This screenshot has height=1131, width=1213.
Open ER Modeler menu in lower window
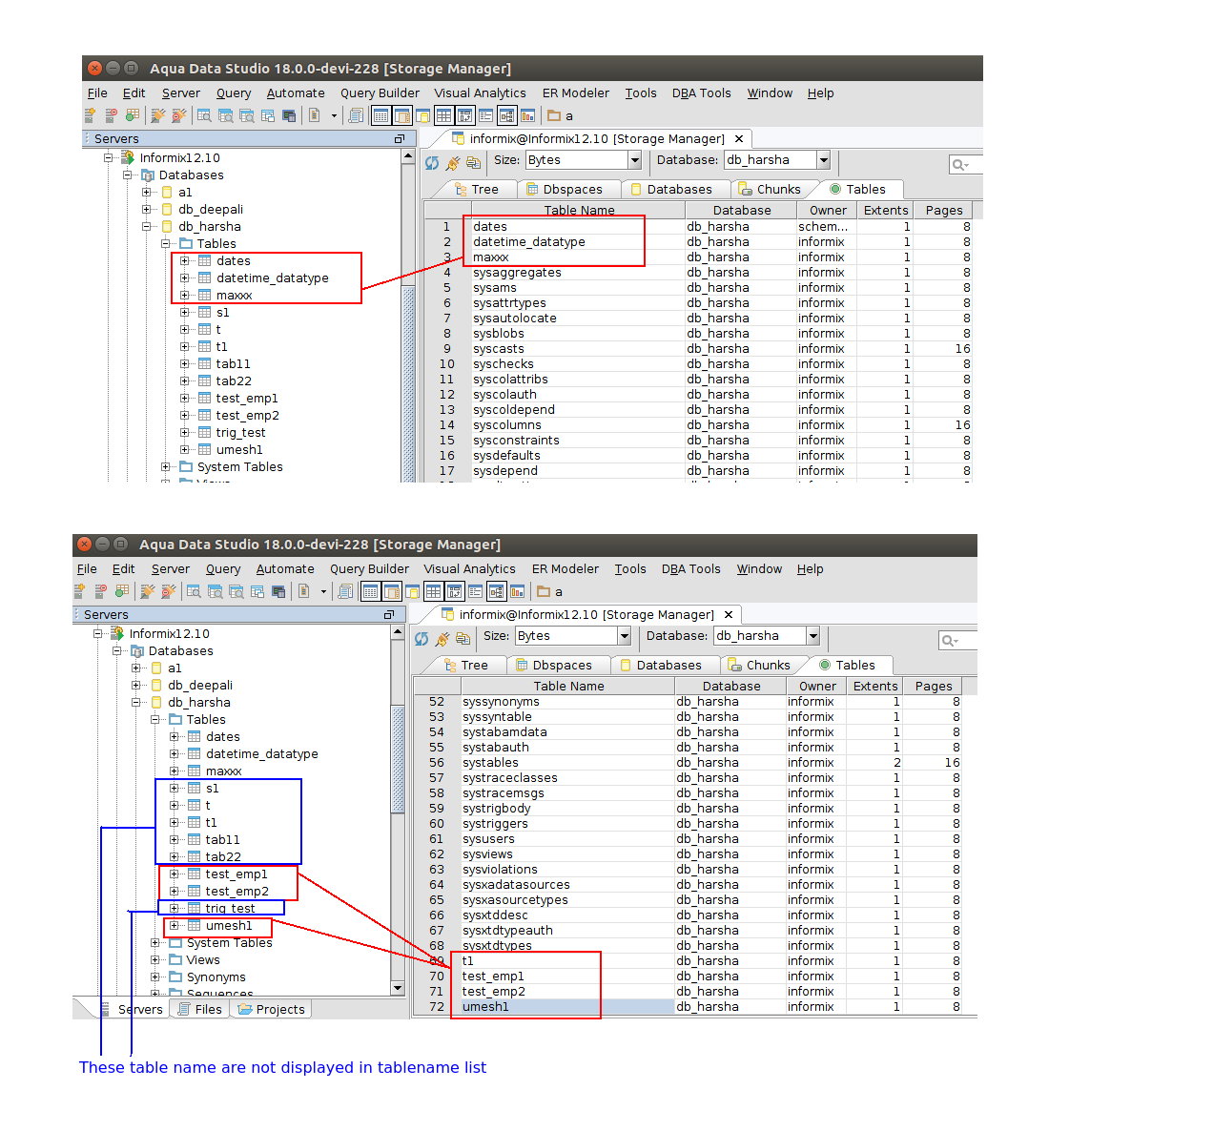(565, 569)
